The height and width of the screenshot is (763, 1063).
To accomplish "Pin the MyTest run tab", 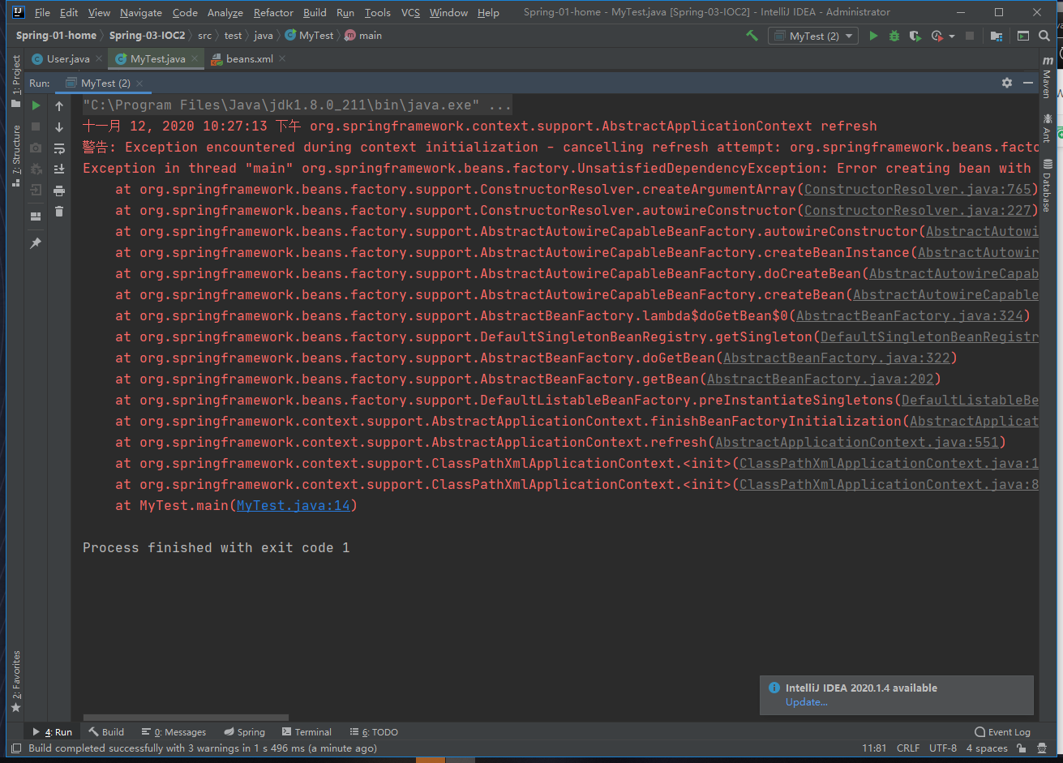I will pyautogui.click(x=36, y=243).
